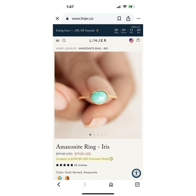Select the second image carousel dot
Viewport: 196px width, 196px height.
pos(94,134)
